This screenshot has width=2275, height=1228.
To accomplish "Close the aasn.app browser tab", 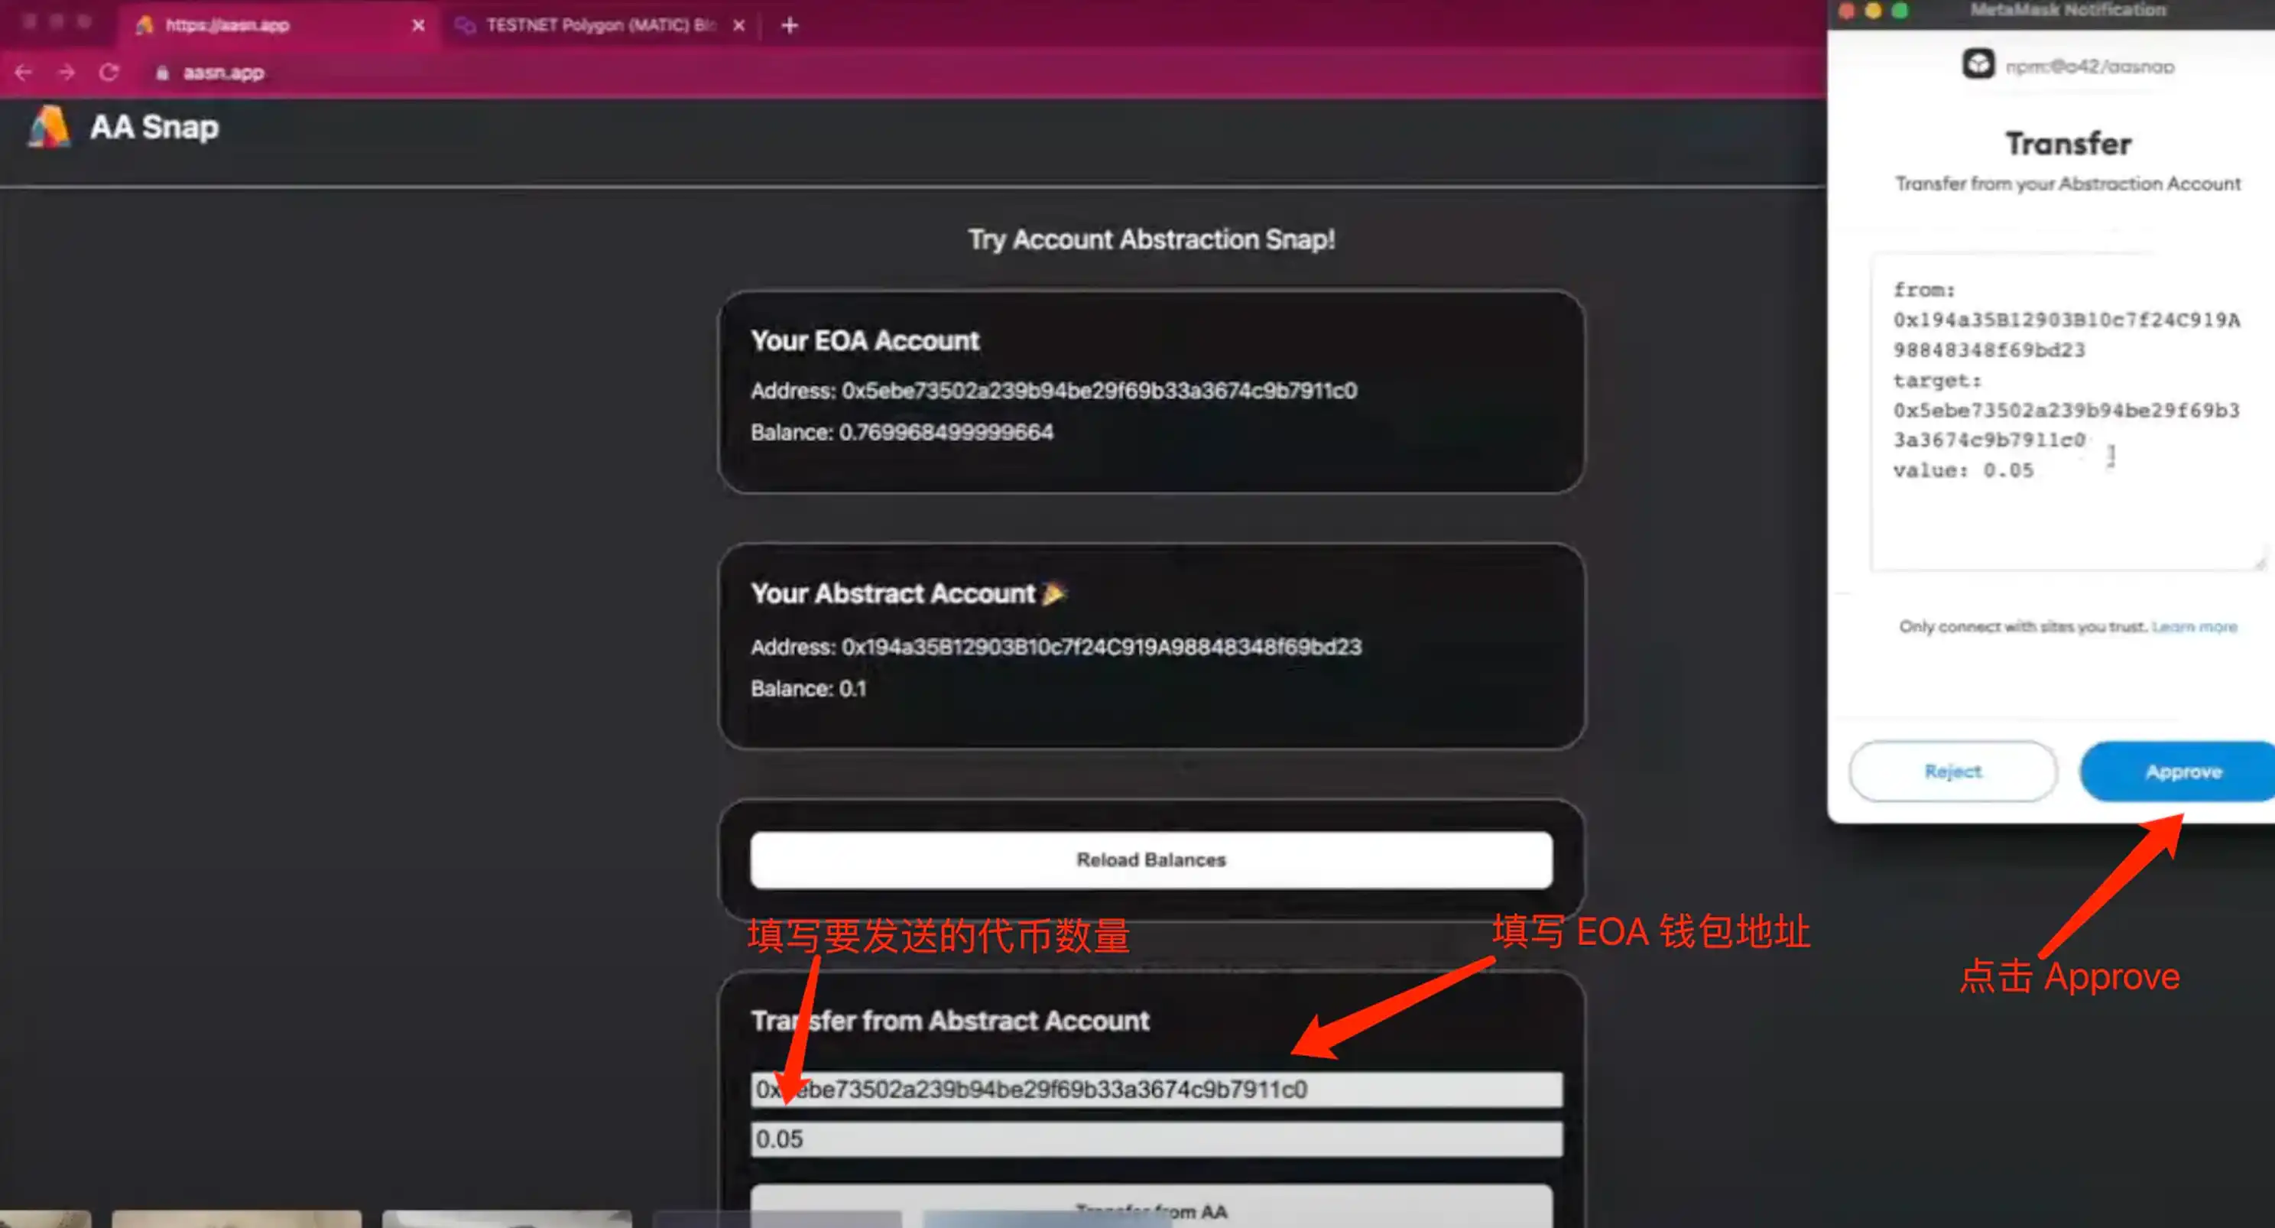I will click(x=419, y=26).
